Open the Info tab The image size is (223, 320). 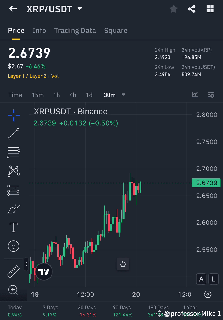39,31
